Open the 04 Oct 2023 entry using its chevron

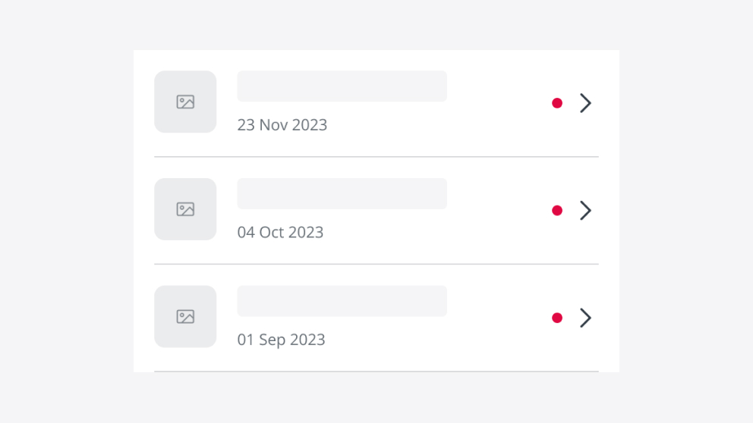[585, 211]
